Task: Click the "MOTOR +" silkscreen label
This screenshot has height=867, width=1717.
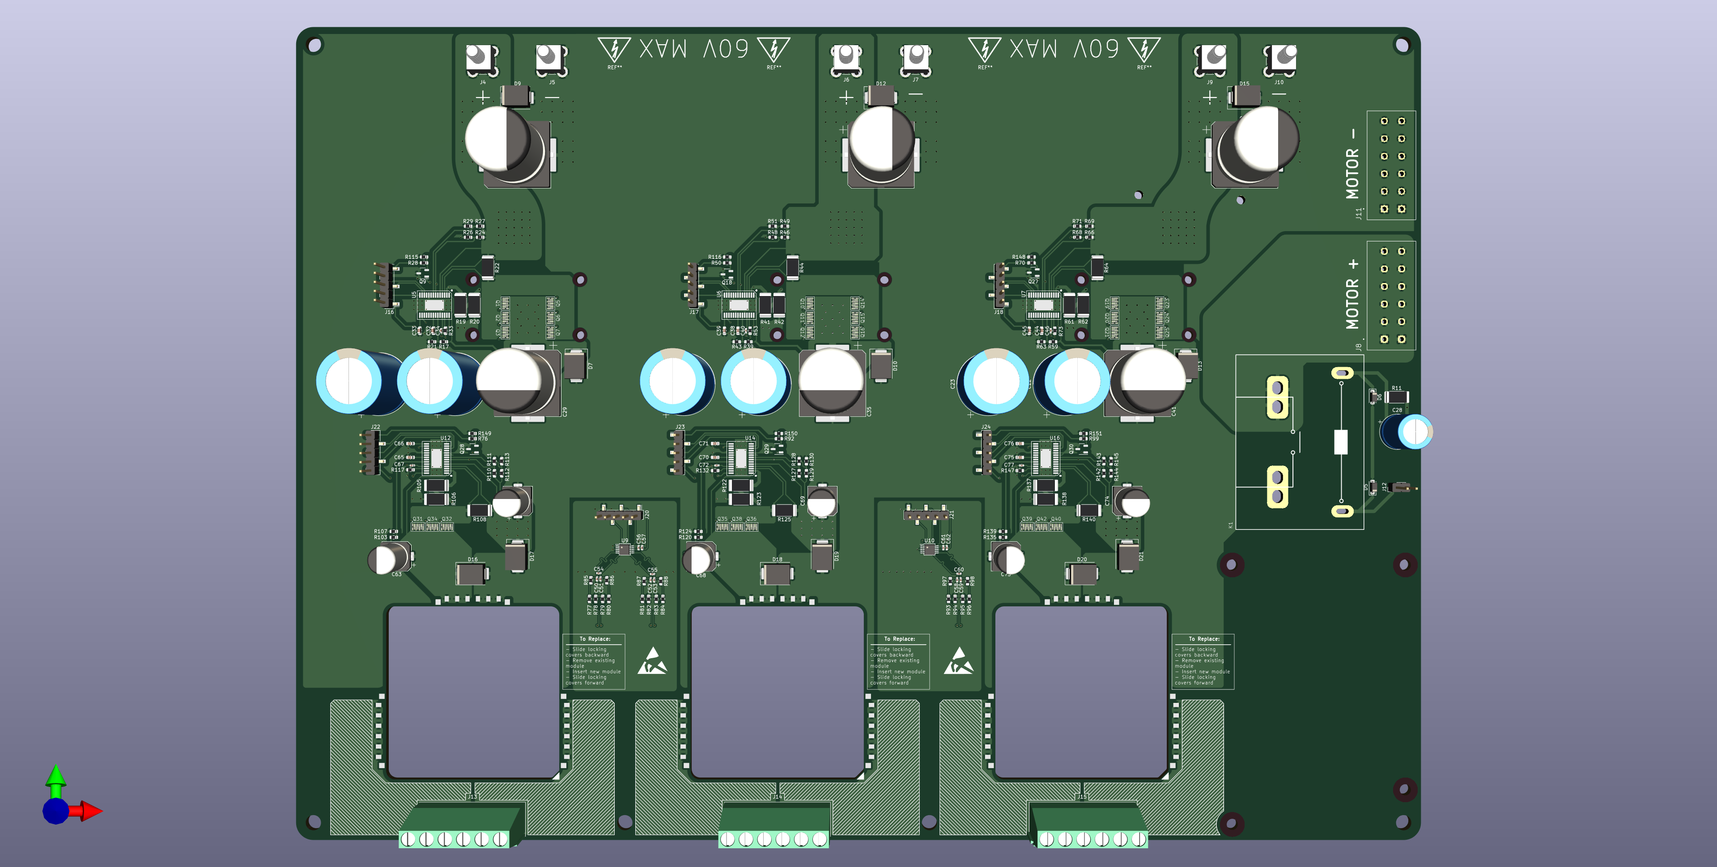Action: click(1352, 294)
